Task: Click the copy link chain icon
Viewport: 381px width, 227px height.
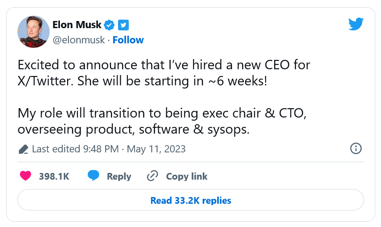Action: [x=153, y=176]
